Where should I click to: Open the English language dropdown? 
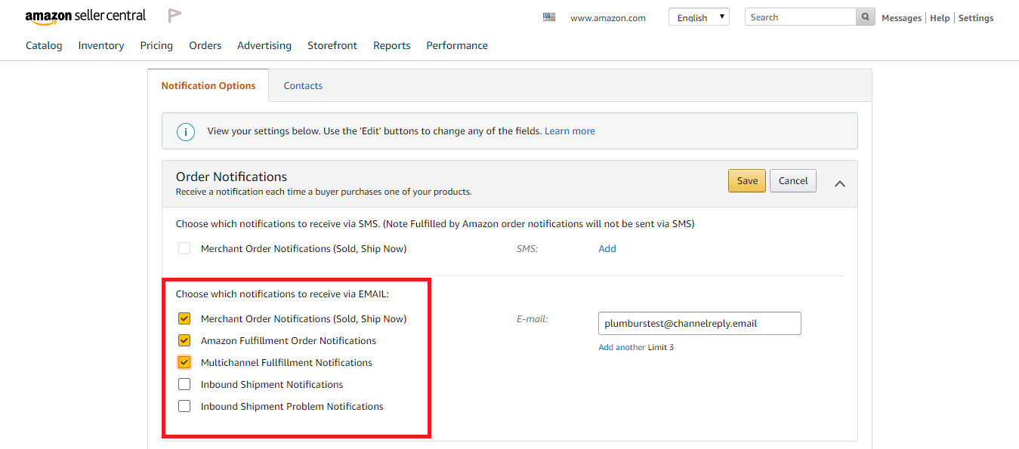tap(699, 17)
